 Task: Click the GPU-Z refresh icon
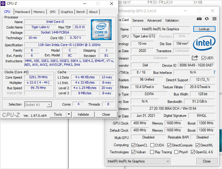(207, 19)
